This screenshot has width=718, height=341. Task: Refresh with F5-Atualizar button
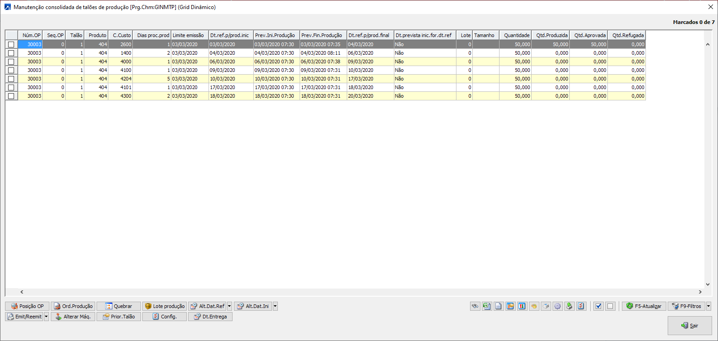click(x=644, y=306)
